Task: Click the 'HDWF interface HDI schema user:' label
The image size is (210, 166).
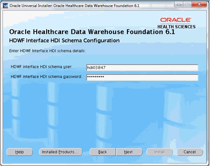Action: [x=41, y=67]
